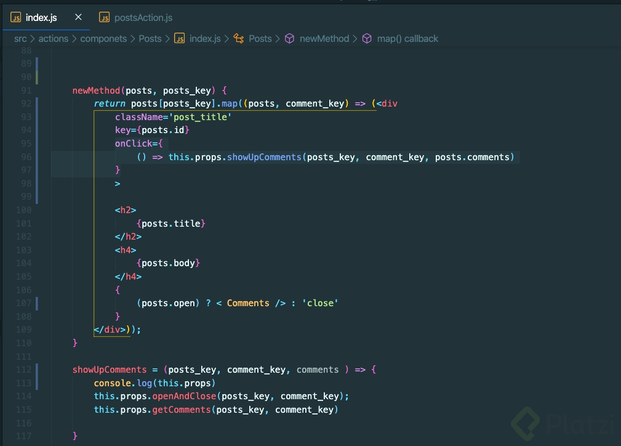Click the Posts folder item in the breadcrumb

tap(150, 38)
